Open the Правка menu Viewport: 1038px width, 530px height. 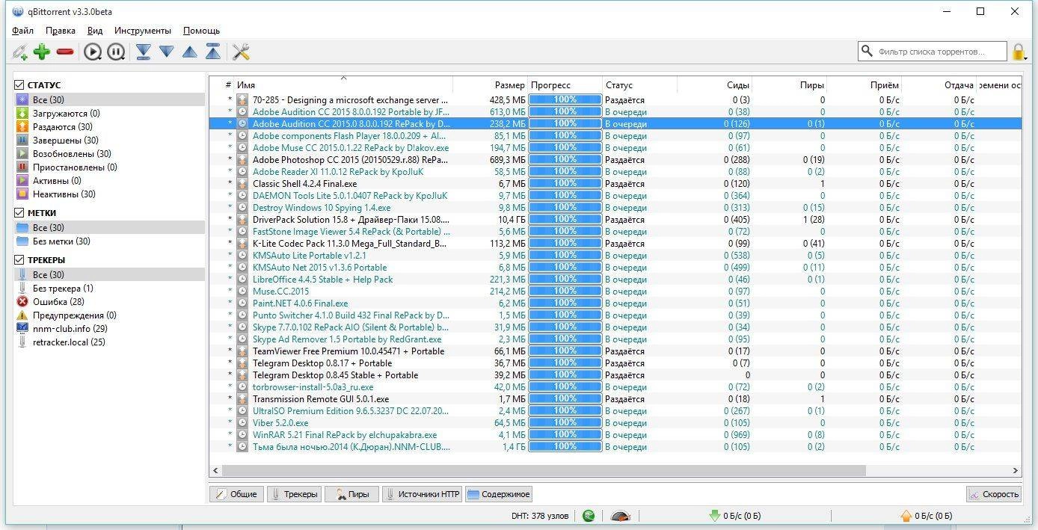click(x=60, y=31)
